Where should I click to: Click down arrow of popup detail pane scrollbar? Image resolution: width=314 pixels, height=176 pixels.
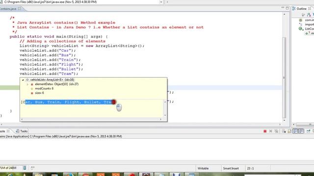(165, 115)
